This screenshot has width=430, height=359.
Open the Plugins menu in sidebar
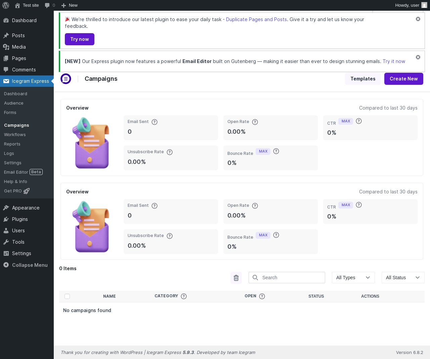tap(20, 219)
